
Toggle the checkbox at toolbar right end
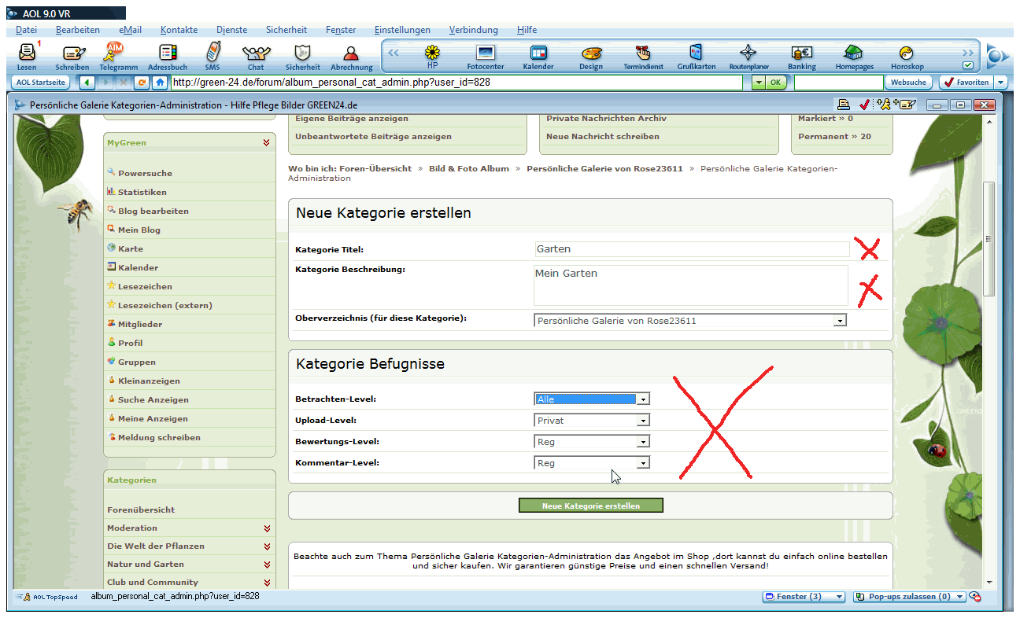point(968,66)
